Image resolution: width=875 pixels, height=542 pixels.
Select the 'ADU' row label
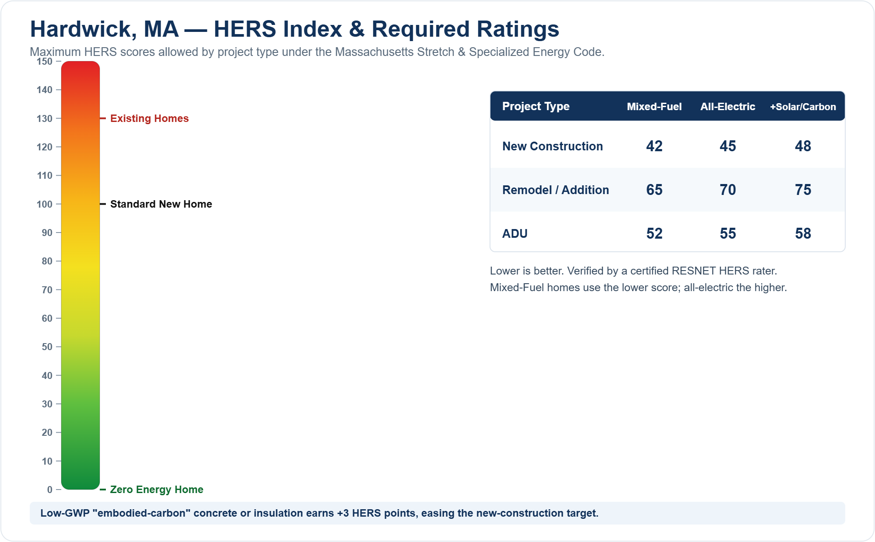pos(515,234)
